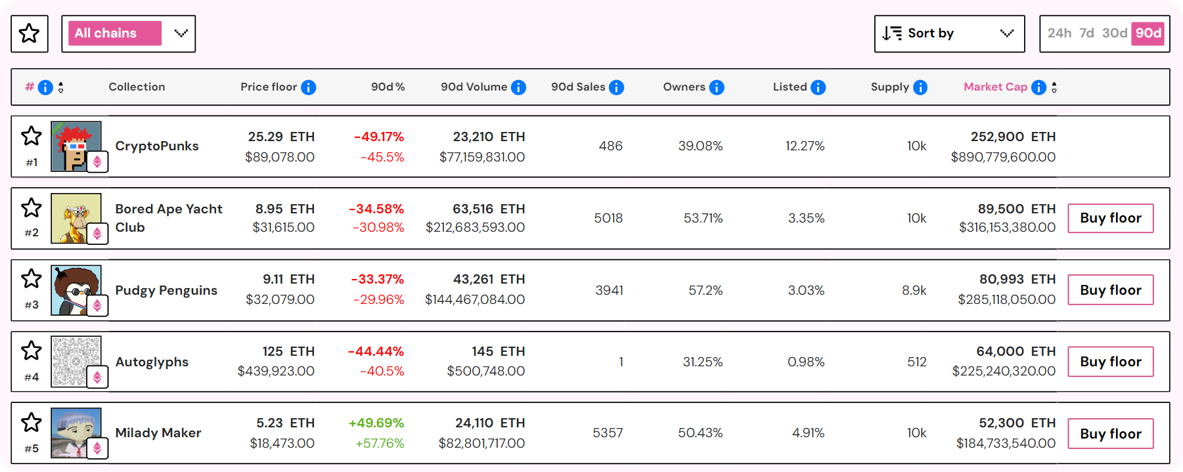Select the 30d timeframe tab
The width and height of the screenshot is (1183, 472).
pyautogui.click(x=1114, y=33)
